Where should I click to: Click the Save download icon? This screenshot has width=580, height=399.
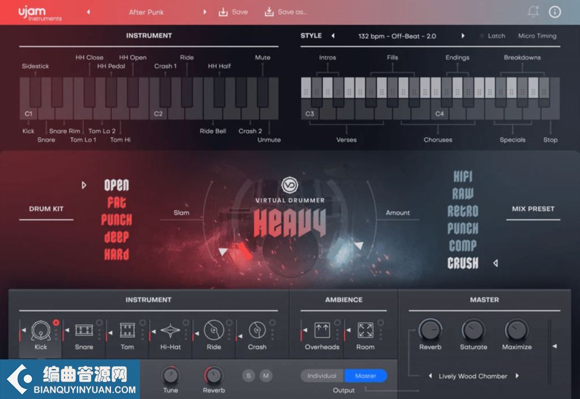click(223, 12)
